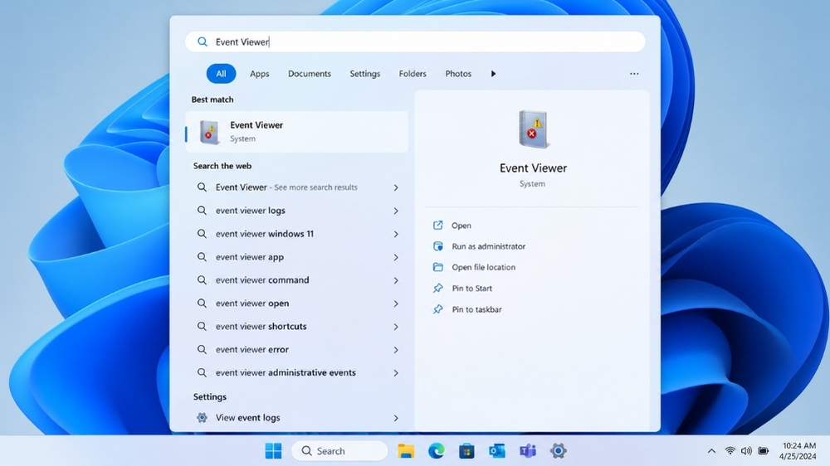Expand chevron for View event logs
Screen dimensions: 830x466
click(395, 418)
